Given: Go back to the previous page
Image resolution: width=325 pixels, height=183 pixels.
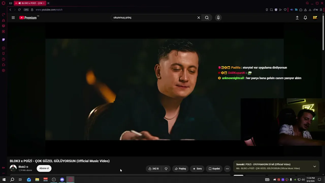Looking at the screenshot, I should click(x=10, y=10).
